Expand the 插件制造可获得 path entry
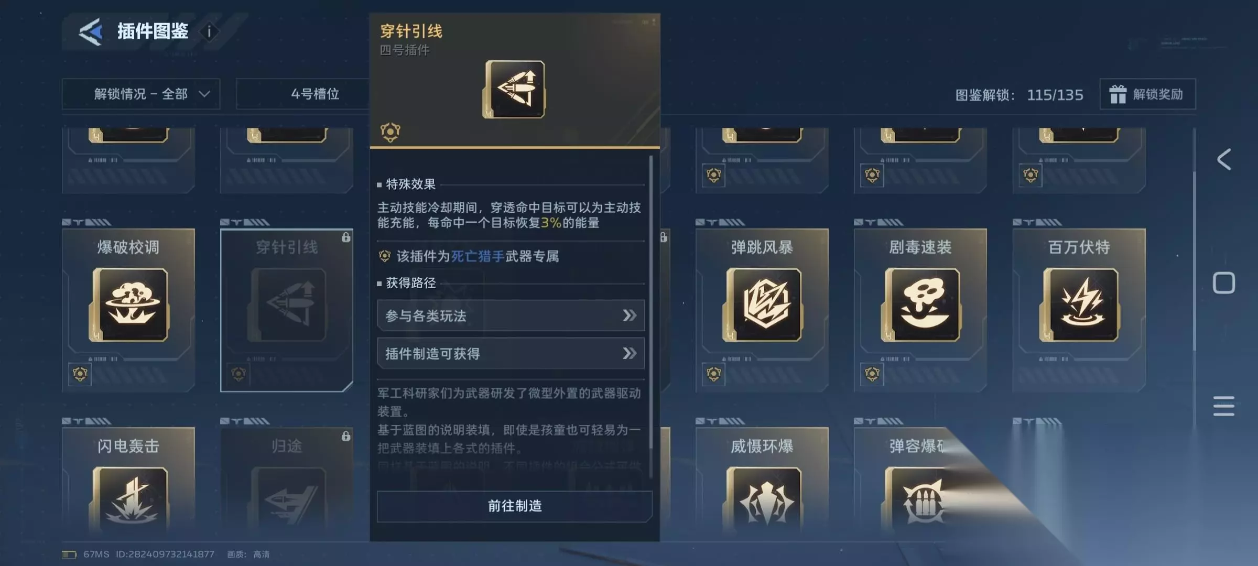1258x566 pixels. pyautogui.click(x=511, y=353)
